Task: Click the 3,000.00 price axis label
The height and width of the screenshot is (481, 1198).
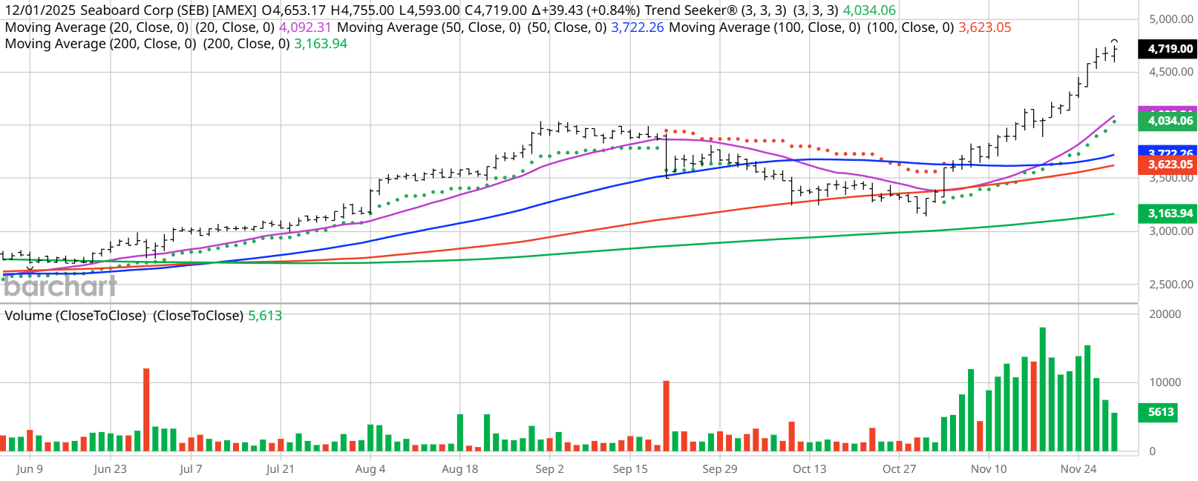Action: [1171, 231]
